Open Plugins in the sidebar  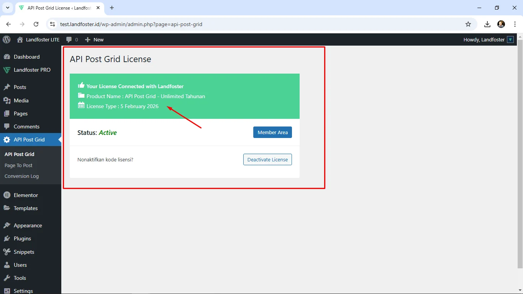click(x=31, y=238)
